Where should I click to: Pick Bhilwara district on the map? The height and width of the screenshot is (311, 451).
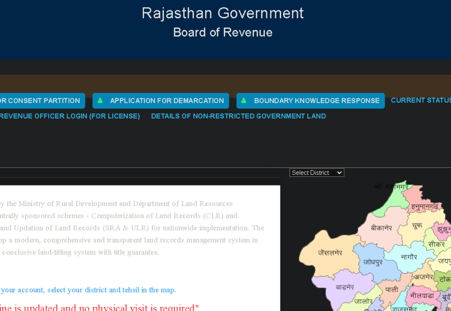point(421,295)
